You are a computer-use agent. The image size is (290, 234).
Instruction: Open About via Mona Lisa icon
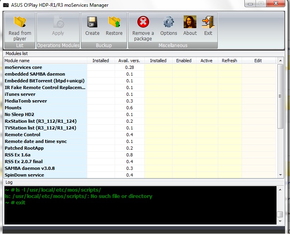190,22
